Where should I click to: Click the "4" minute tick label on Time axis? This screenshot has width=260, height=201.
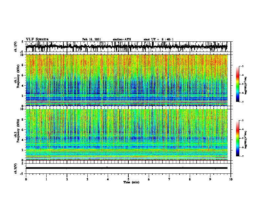[108, 179]
